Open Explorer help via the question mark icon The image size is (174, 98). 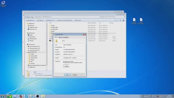(x=123, y=20)
